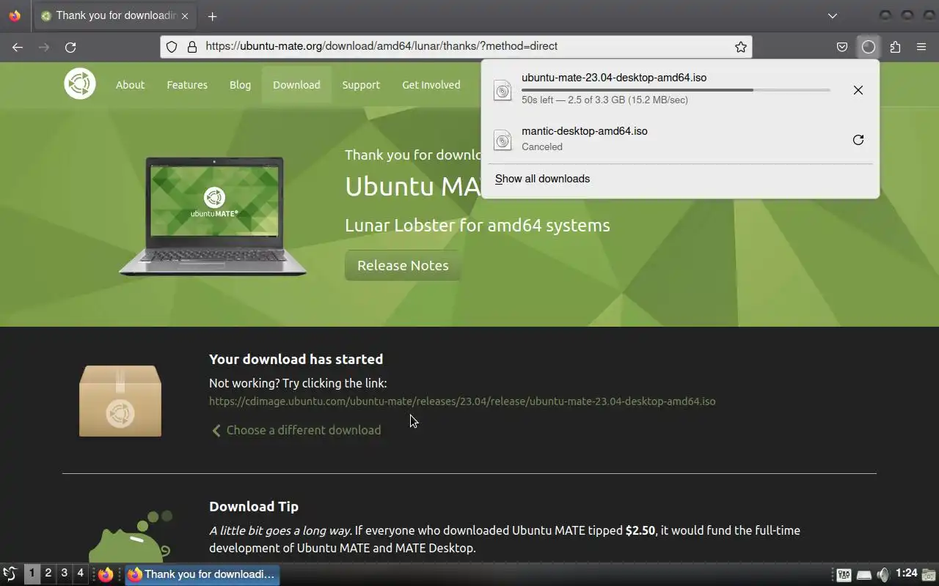Close the current browser tab

click(185, 16)
